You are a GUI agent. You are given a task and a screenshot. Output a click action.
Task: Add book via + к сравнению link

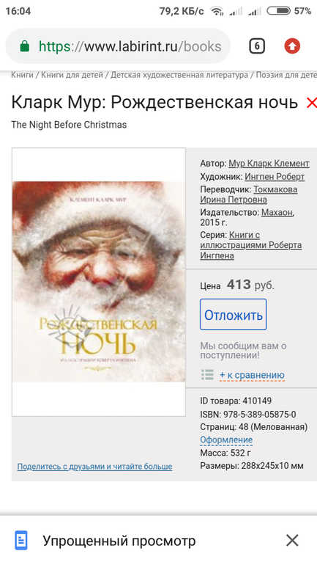tap(252, 375)
